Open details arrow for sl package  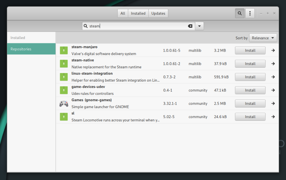pyautogui.click(x=273, y=117)
